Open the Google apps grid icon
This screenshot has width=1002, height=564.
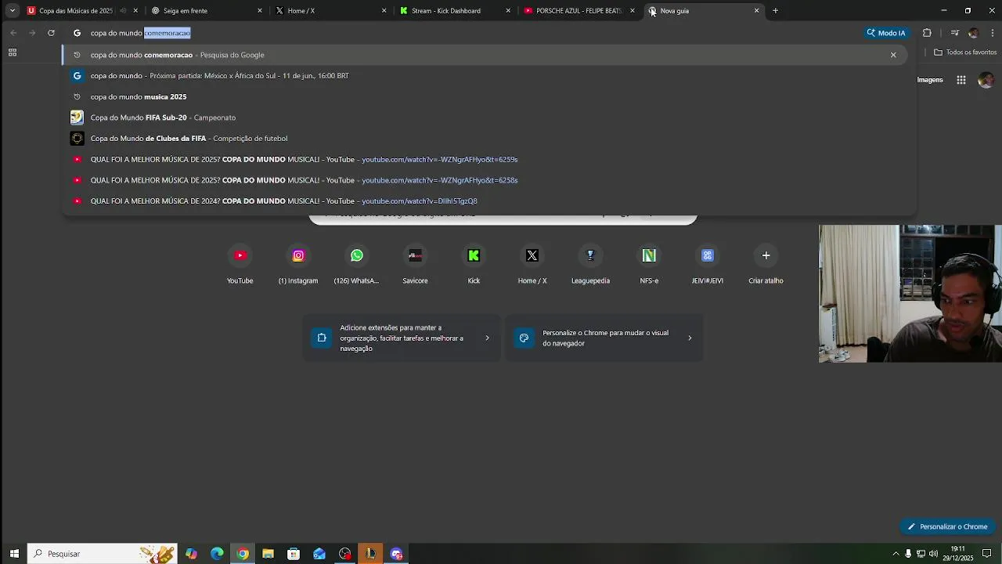click(x=961, y=80)
